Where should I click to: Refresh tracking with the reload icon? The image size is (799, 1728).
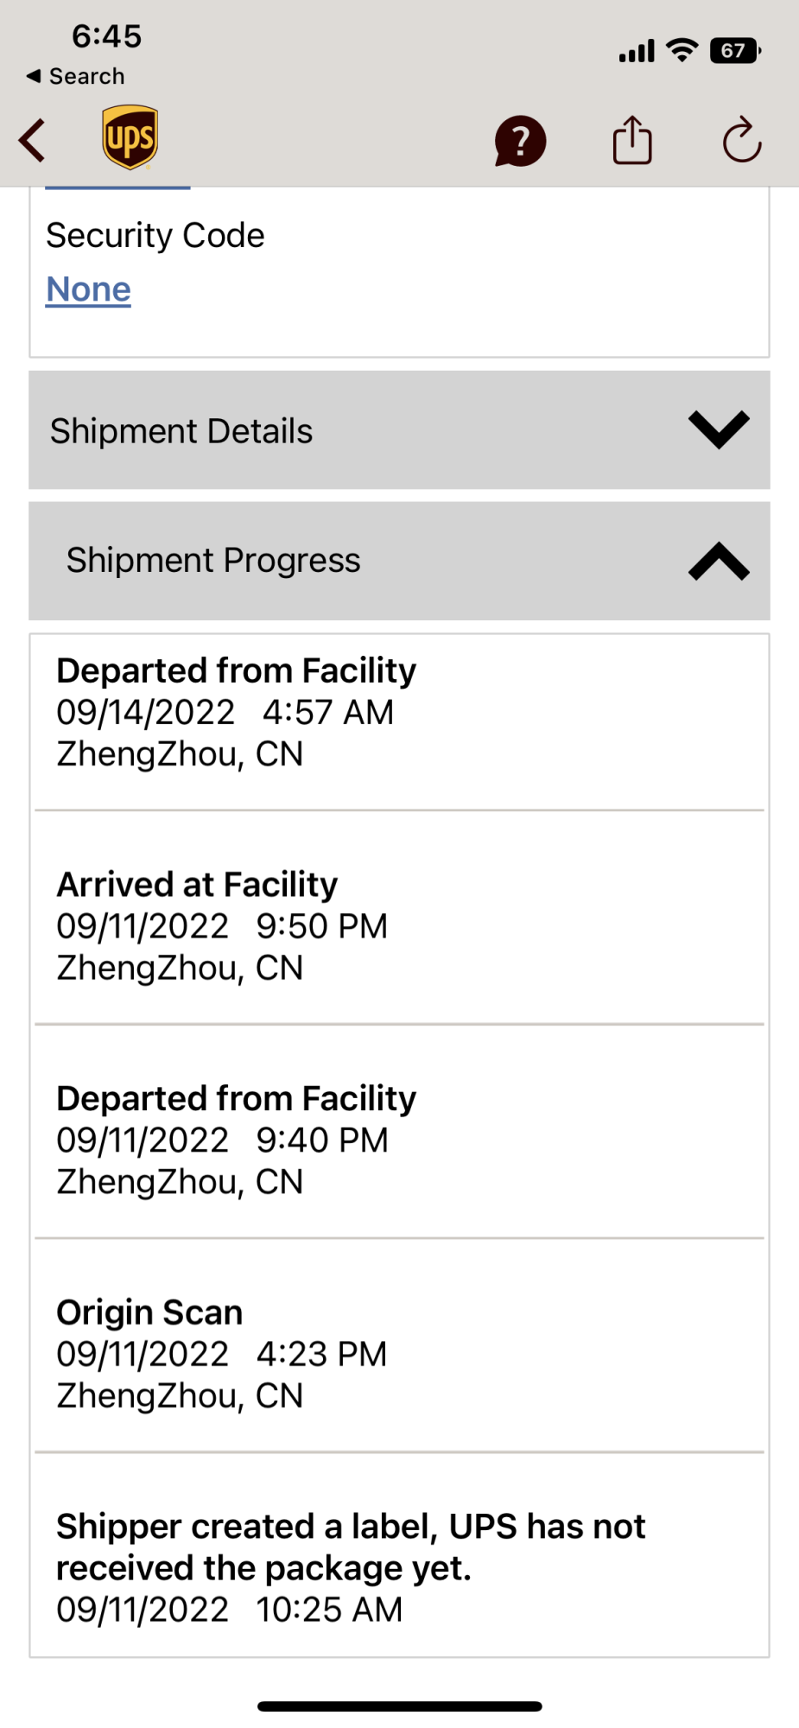[742, 141]
